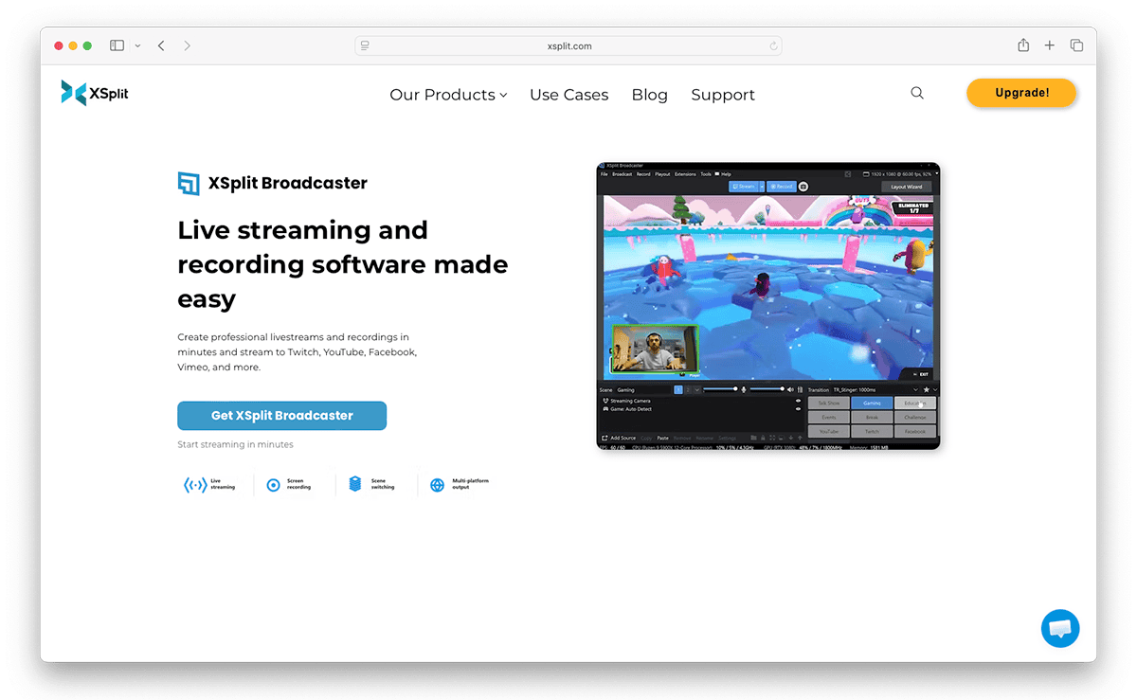Open the audio mixer icon beside speaker
Screen dimensions: 1137x700
click(x=800, y=390)
